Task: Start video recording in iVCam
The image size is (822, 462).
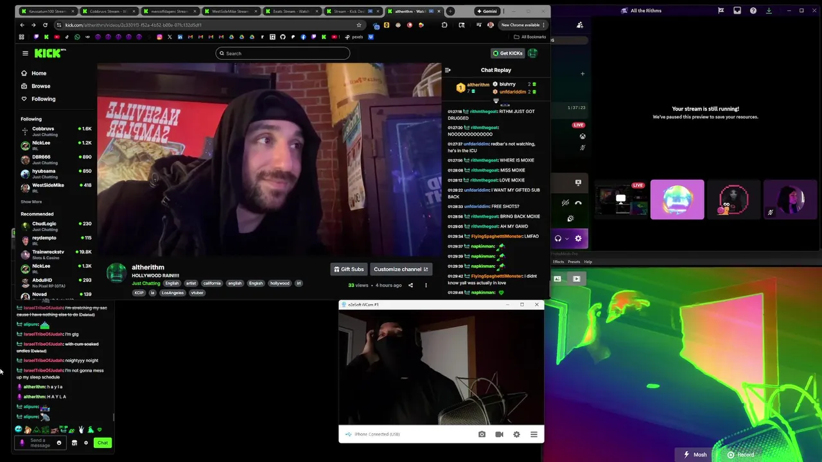Action: tap(499, 434)
